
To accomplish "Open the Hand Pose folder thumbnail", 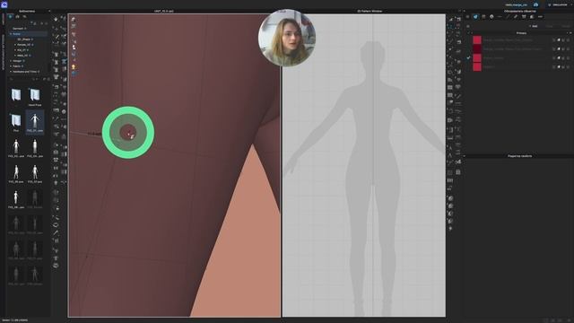I will pos(35,97).
